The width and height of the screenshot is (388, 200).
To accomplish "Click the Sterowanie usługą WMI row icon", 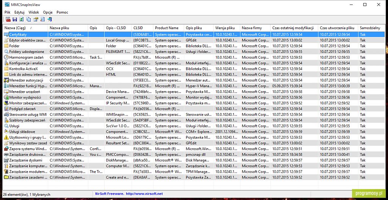I will click(x=6, y=114).
